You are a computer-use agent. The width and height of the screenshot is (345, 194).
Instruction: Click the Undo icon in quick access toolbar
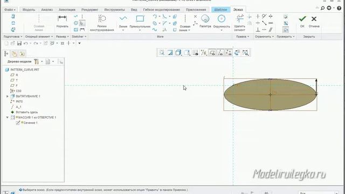[x=26, y=43]
